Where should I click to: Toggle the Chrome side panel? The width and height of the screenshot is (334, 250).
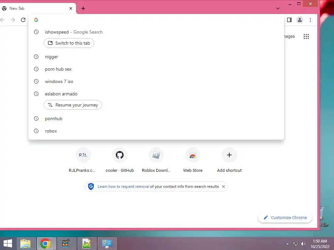click(x=289, y=20)
